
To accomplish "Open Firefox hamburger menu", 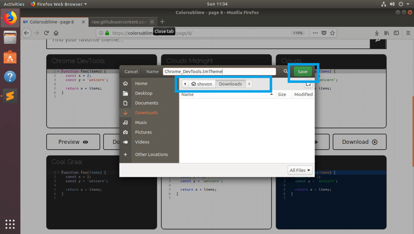I will [x=408, y=33].
